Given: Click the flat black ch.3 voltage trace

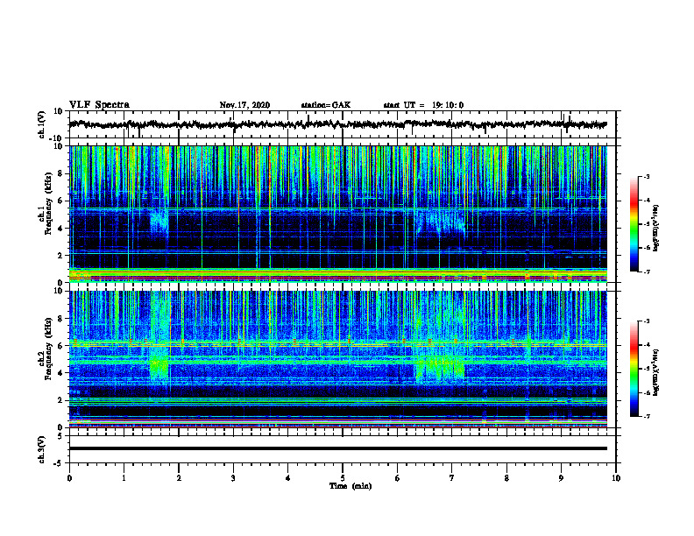Looking at the screenshot, I should (338, 448).
